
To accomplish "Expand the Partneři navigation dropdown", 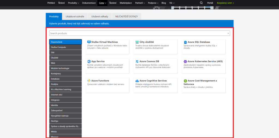I will [x=140, y=3].
